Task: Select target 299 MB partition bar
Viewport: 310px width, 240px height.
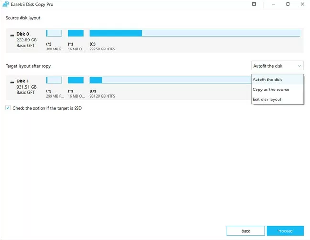Action: coord(54,80)
